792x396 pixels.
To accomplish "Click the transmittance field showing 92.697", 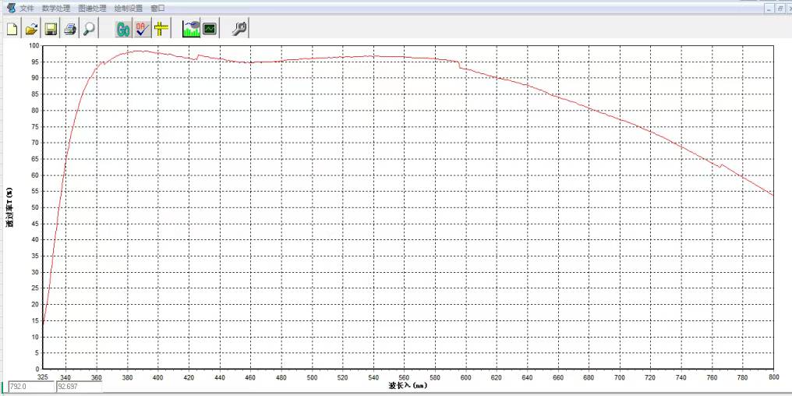I will pyautogui.click(x=79, y=387).
